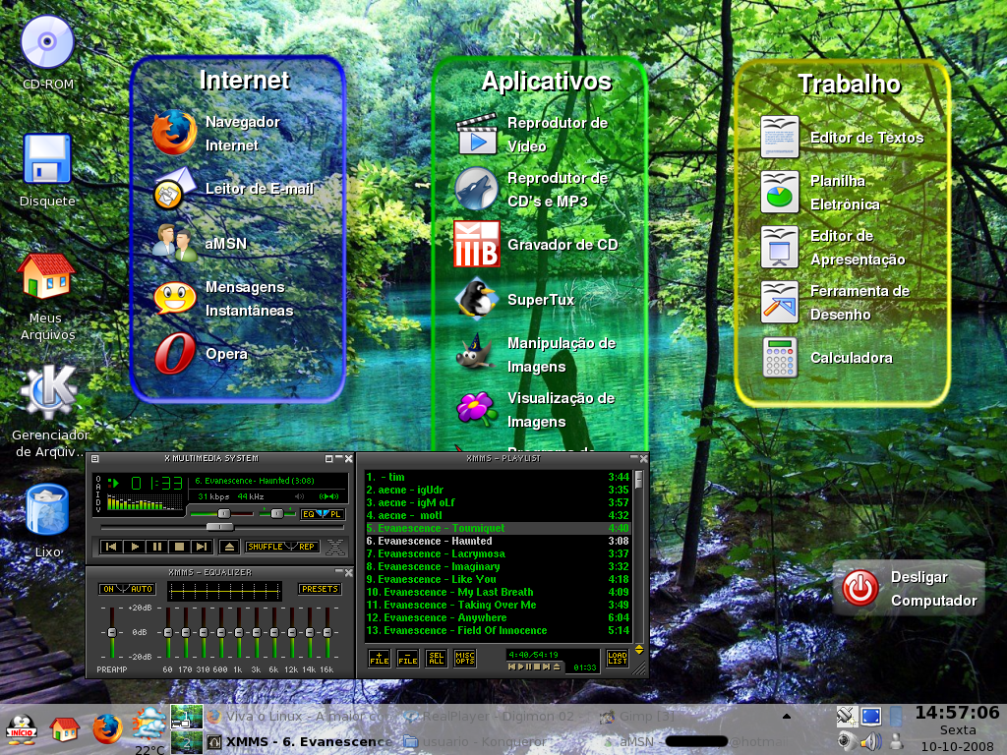Image resolution: width=1007 pixels, height=755 pixels.
Task: Adjust XMMS volume slider
Action: click(221, 513)
